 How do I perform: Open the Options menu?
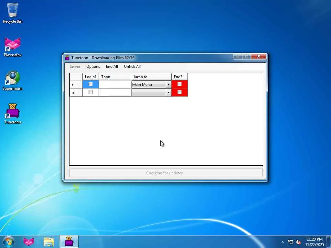pyautogui.click(x=93, y=67)
